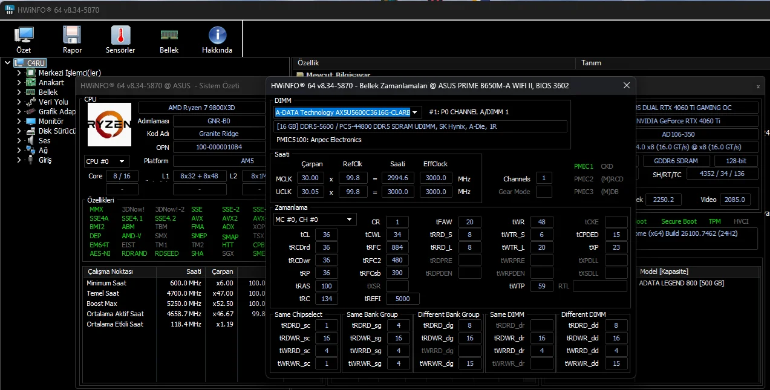Click the Ses speaker tree item
This screenshot has width=770, height=390.
click(x=44, y=140)
